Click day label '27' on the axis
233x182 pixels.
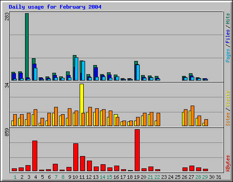[x=191, y=177]
